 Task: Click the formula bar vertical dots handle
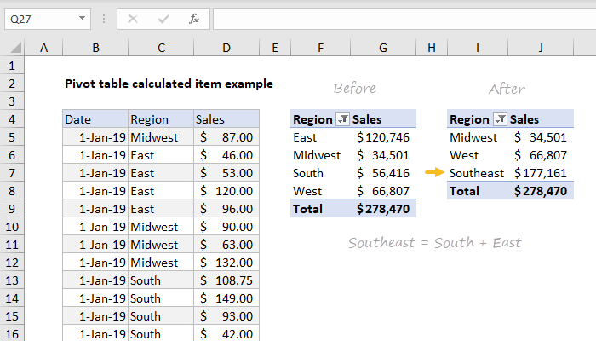[x=104, y=19]
